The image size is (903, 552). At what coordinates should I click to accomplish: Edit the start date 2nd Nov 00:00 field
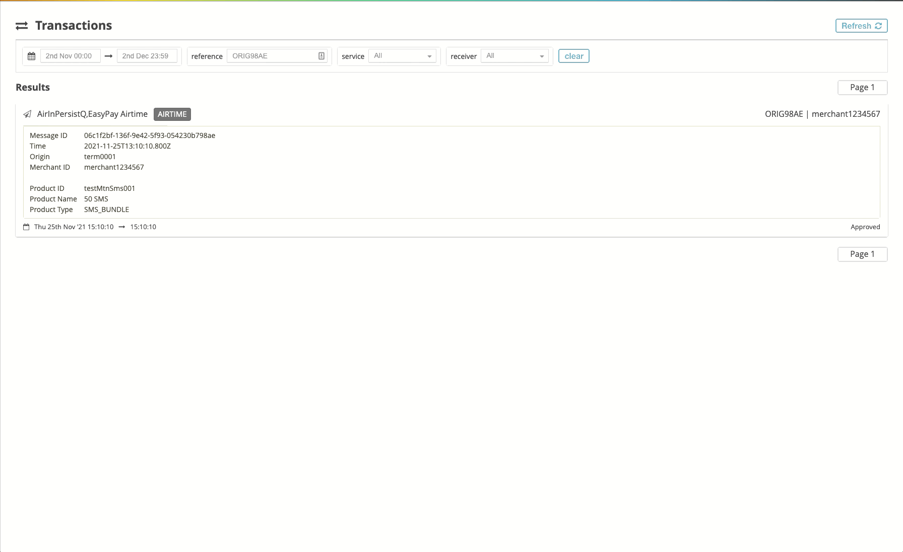coord(70,56)
